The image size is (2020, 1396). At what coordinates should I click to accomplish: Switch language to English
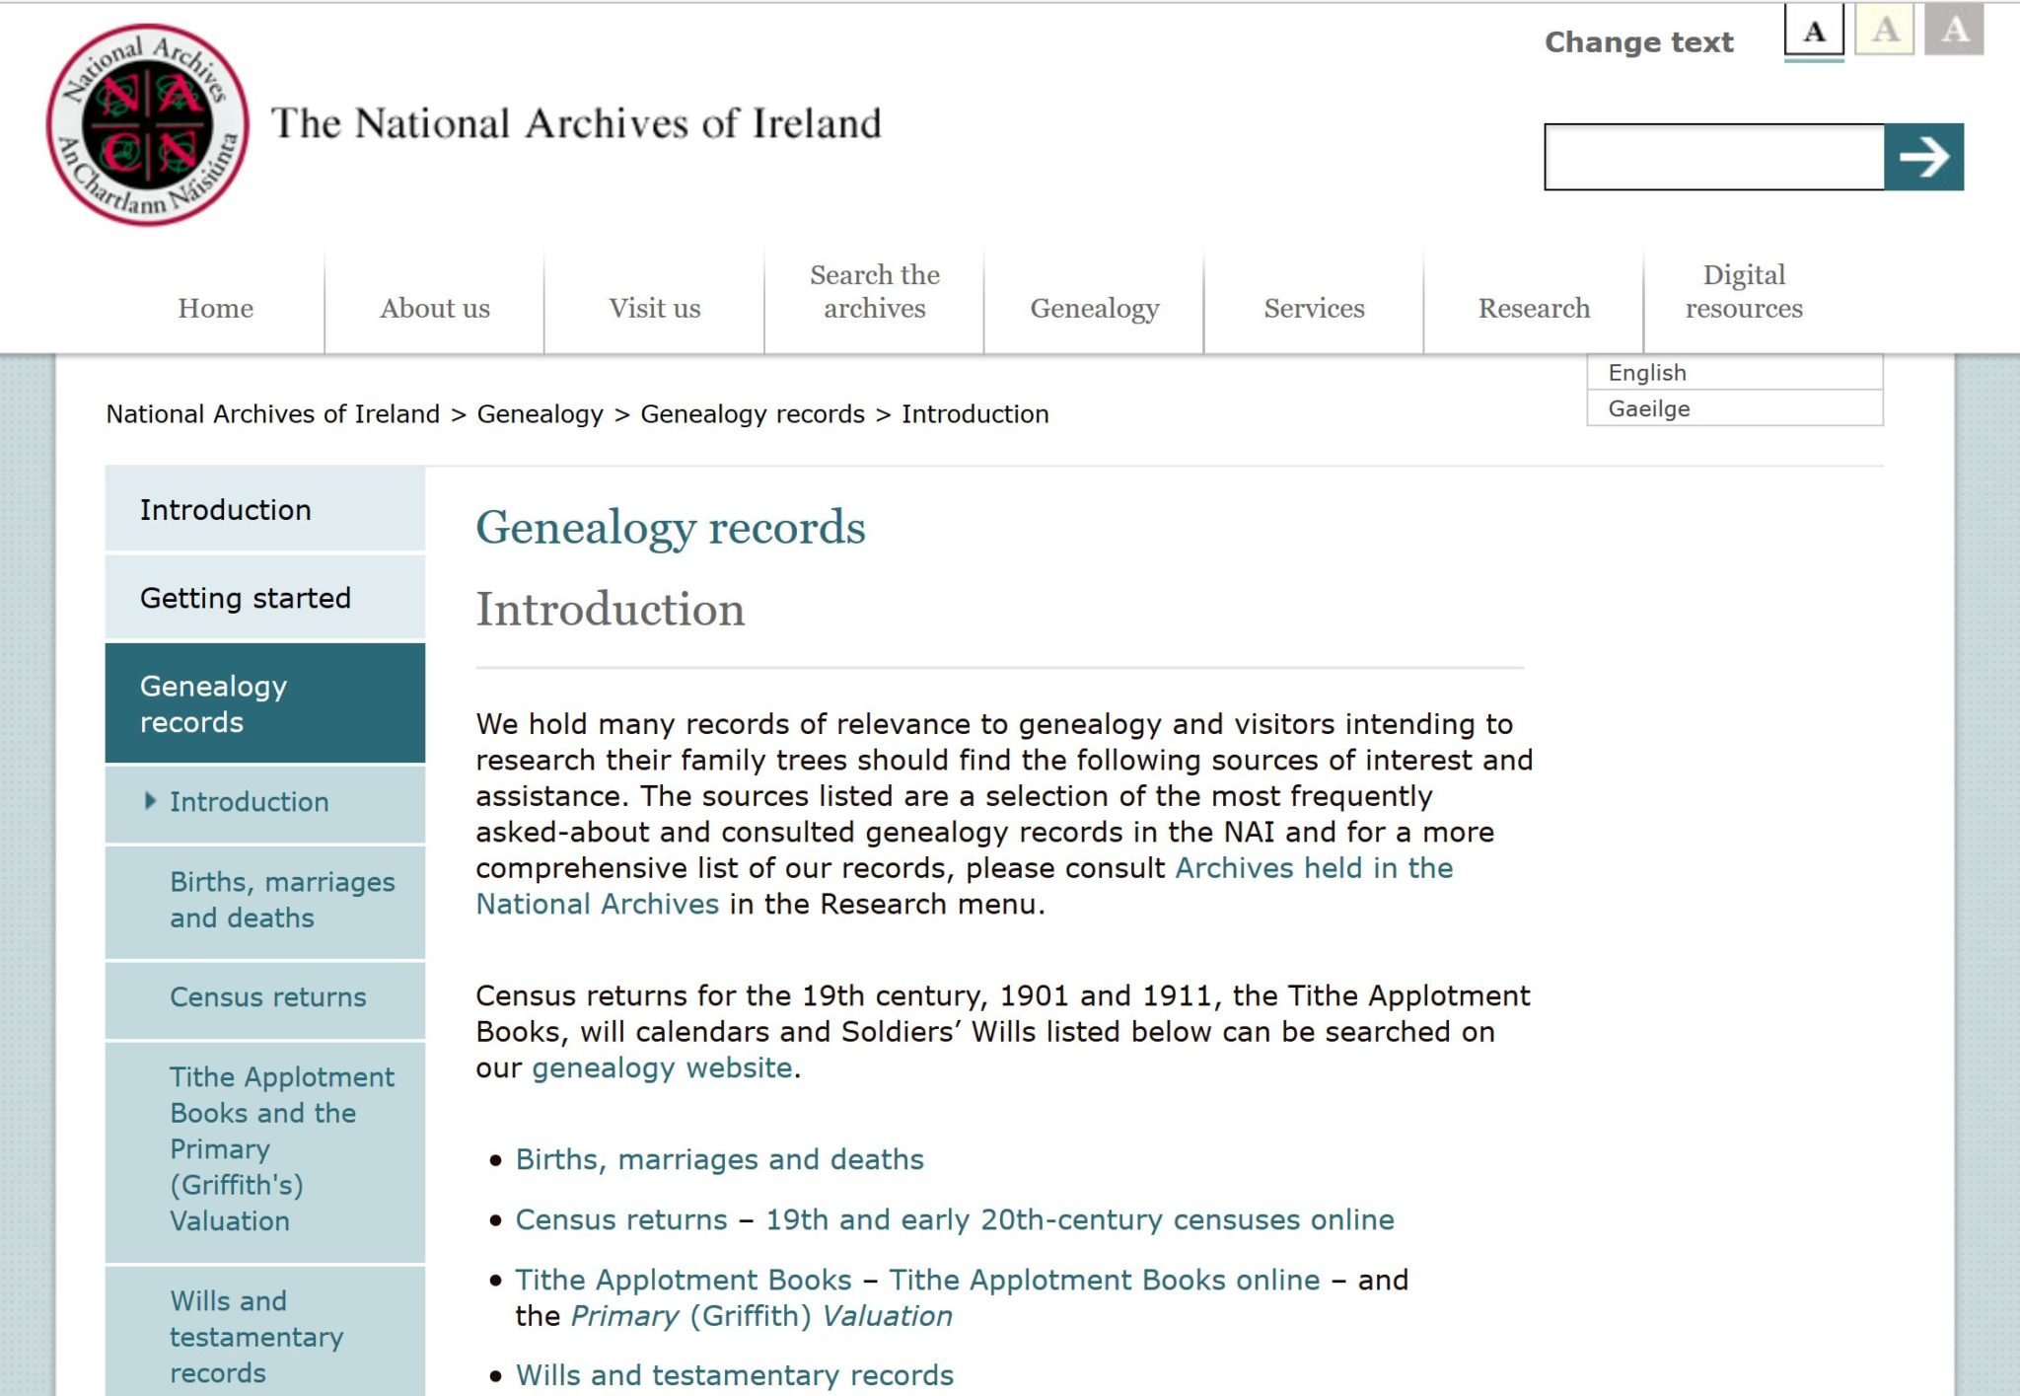[1735, 372]
